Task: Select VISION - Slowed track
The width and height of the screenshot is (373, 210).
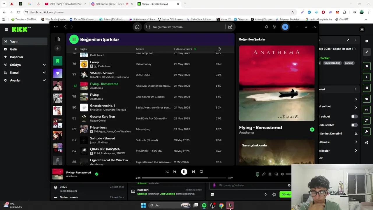Action: (x=150, y=75)
